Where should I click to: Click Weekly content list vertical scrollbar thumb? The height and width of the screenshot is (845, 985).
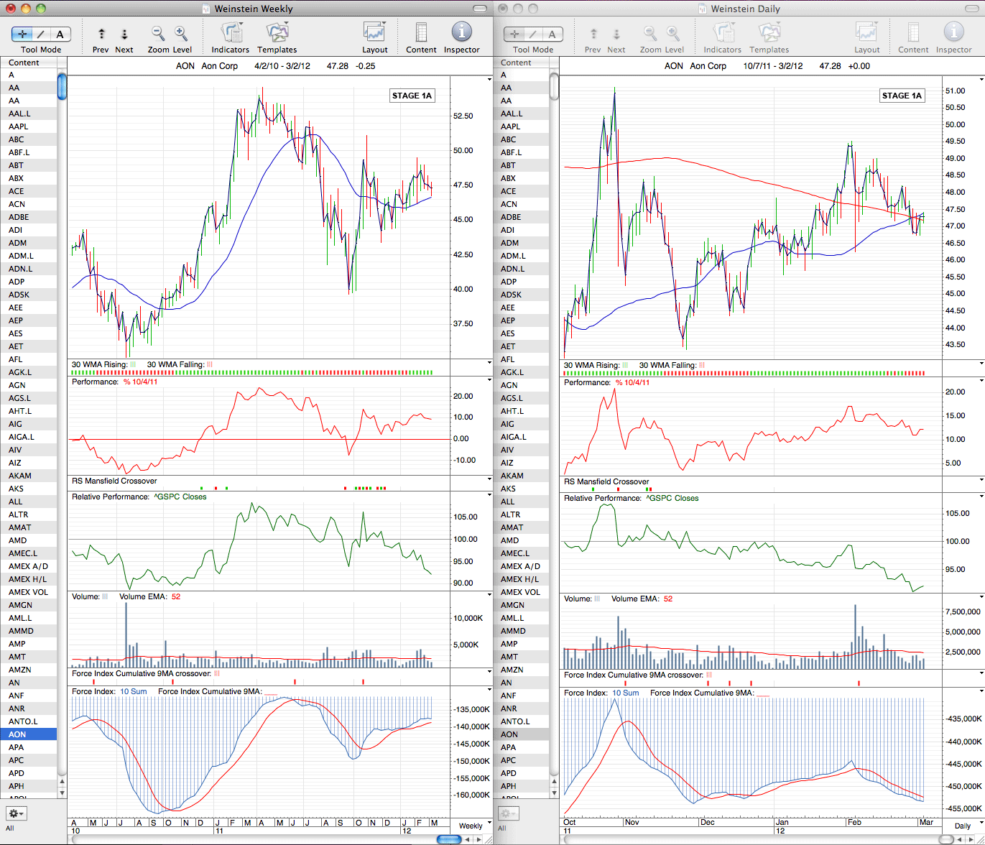62,86
